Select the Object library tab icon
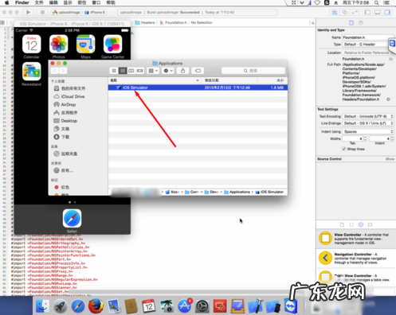Screen dimensions: 396x315 click(x=361, y=224)
